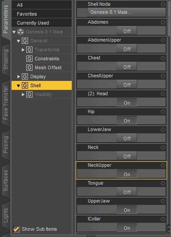Open settings gear for Hip property
The image size is (171, 237).
(x=163, y=112)
